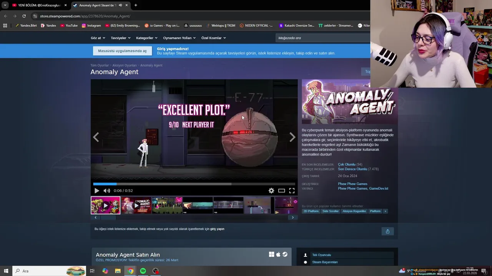Select the first trailer thumbnail
This screenshot has width=492, height=276.
[105, 205]
